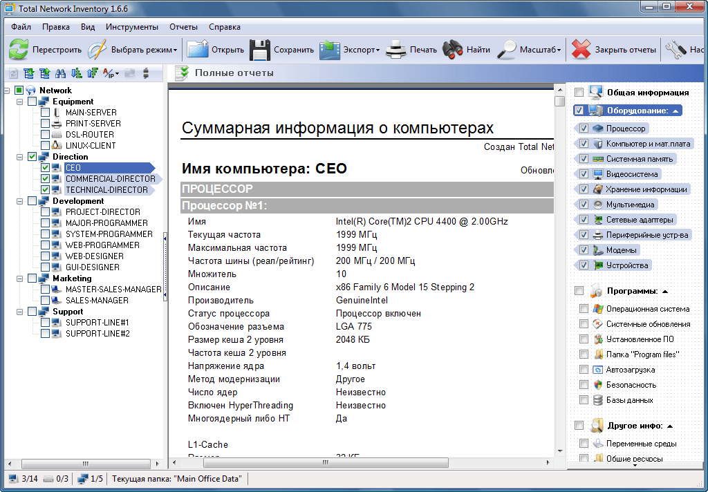Click the Хранение информации category label
The height and width of the screenshot is (492, 708).
[x=646, y=189]
